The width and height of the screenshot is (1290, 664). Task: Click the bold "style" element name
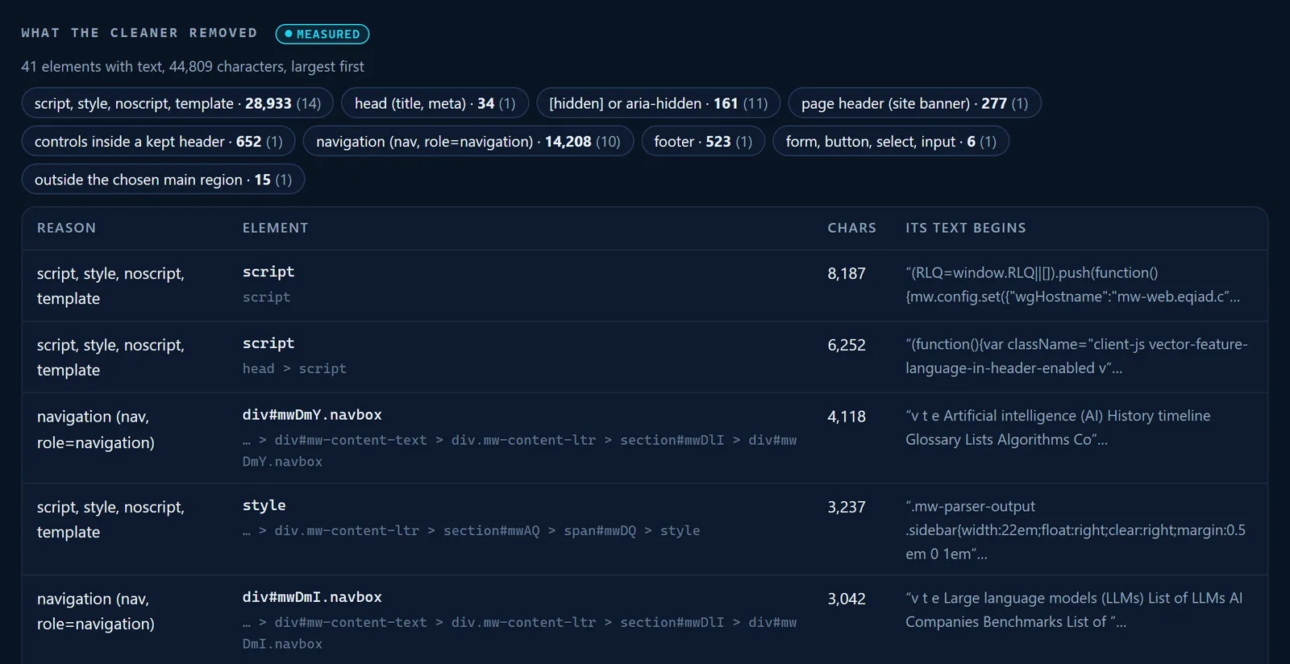(264, 505)
